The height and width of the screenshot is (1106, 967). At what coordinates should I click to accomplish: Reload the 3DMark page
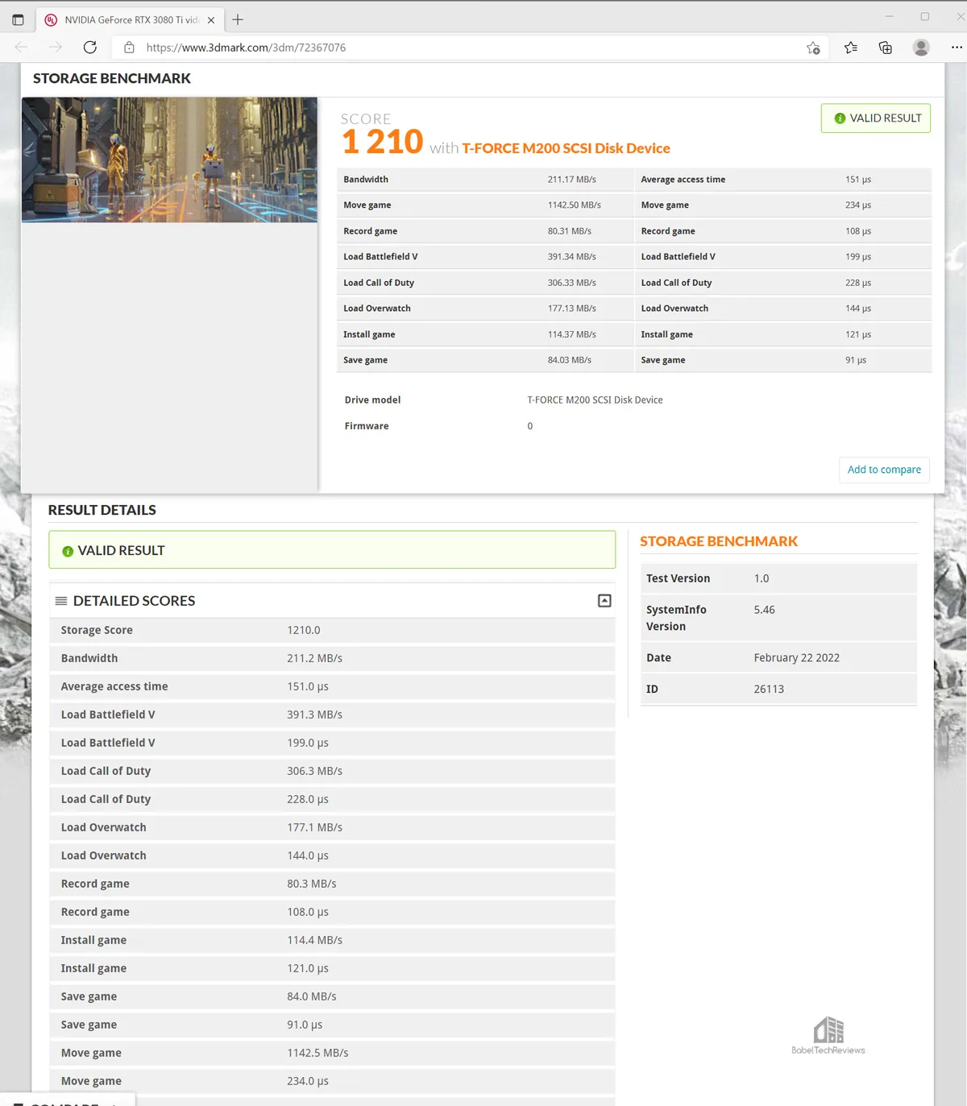90,48
